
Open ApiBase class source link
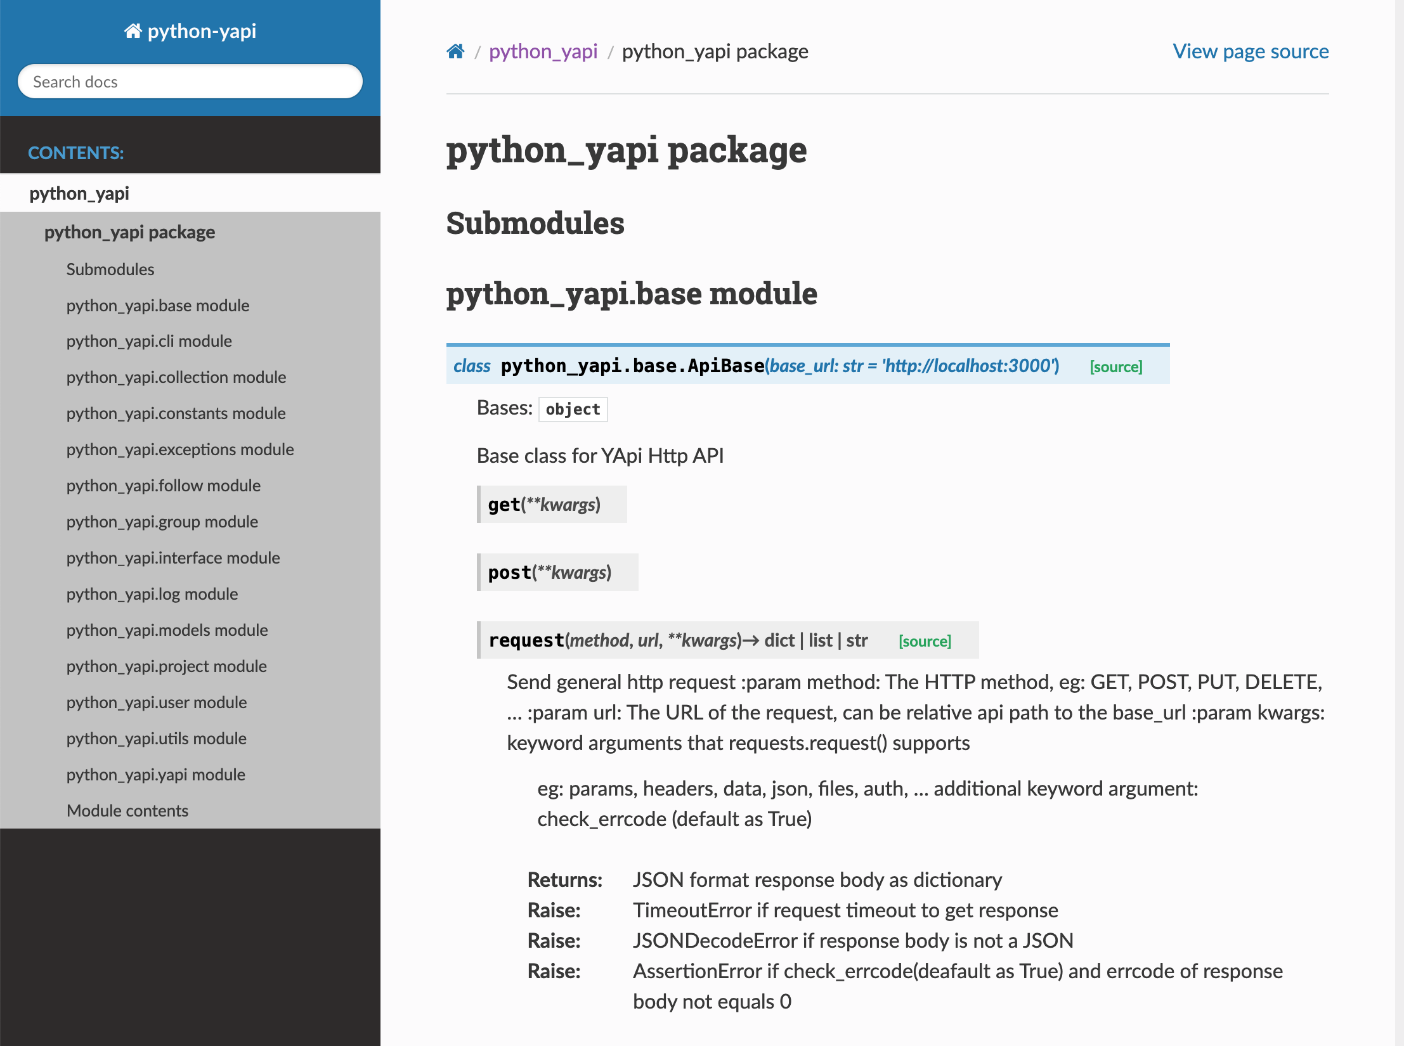coord(1115,366)
